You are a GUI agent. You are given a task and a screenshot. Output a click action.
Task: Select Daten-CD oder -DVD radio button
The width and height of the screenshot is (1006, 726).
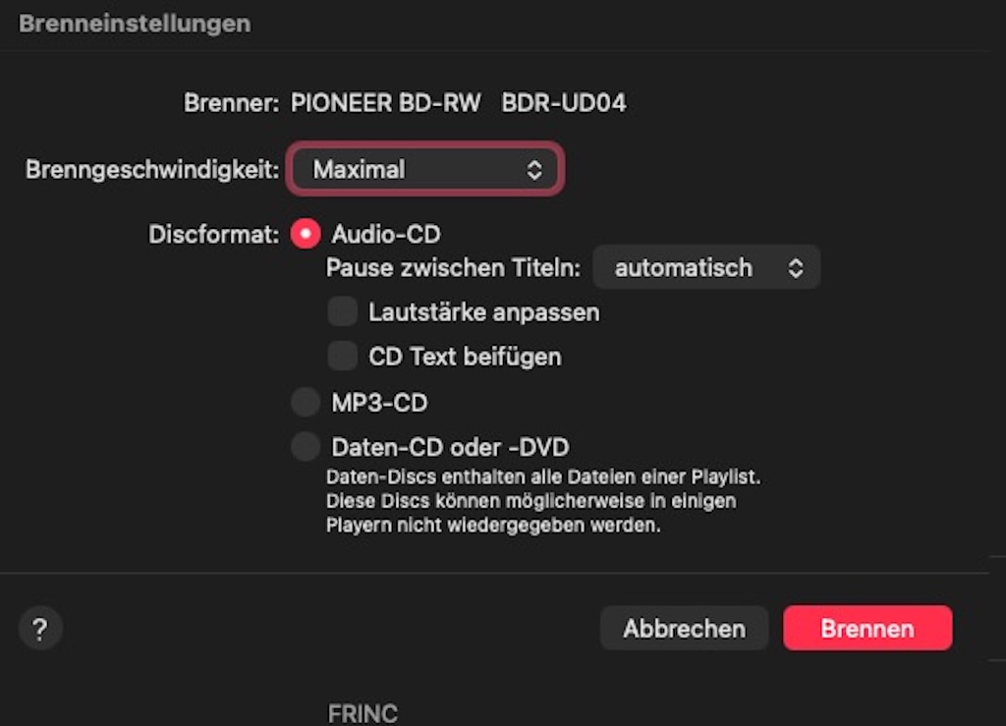[306, 447]
